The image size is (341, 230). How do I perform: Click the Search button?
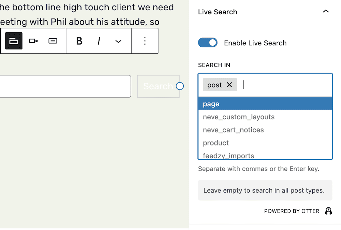[x=158, y=86]
